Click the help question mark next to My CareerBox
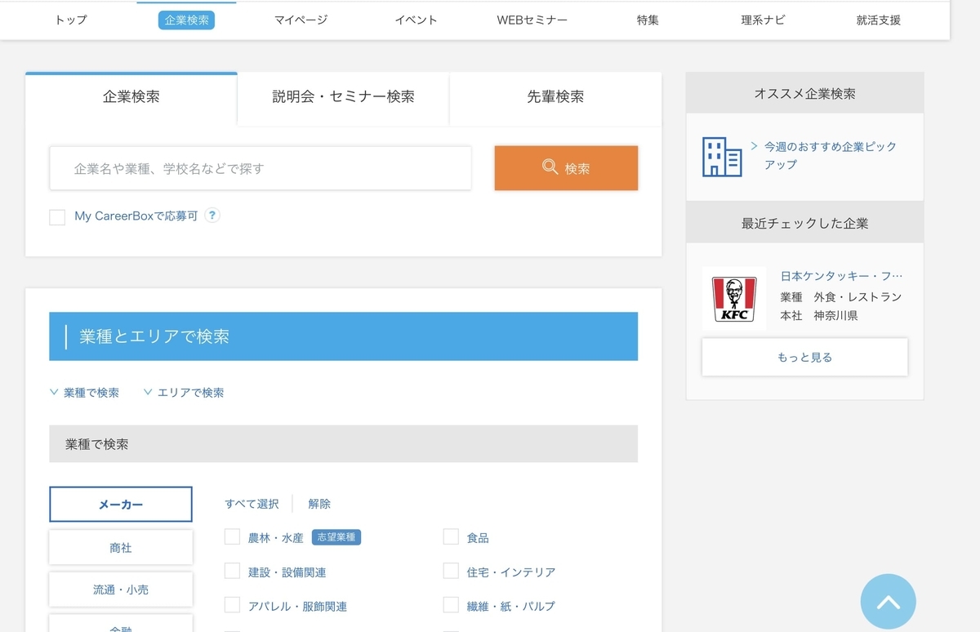This screenshot has height=632, width=980. 212,216
